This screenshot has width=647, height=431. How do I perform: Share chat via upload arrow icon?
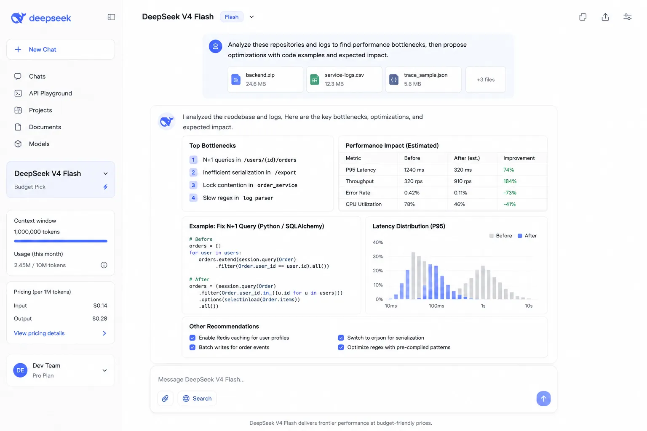point(605,17)
